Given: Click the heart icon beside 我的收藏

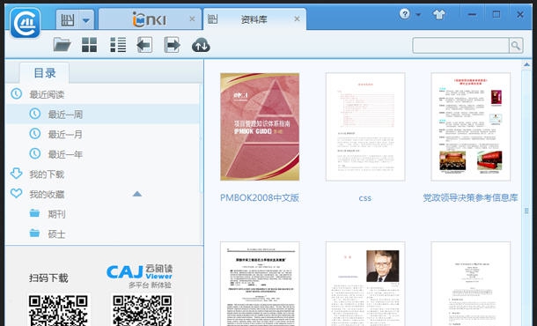Looking at the screenshot, I should (x=16, y=193).
